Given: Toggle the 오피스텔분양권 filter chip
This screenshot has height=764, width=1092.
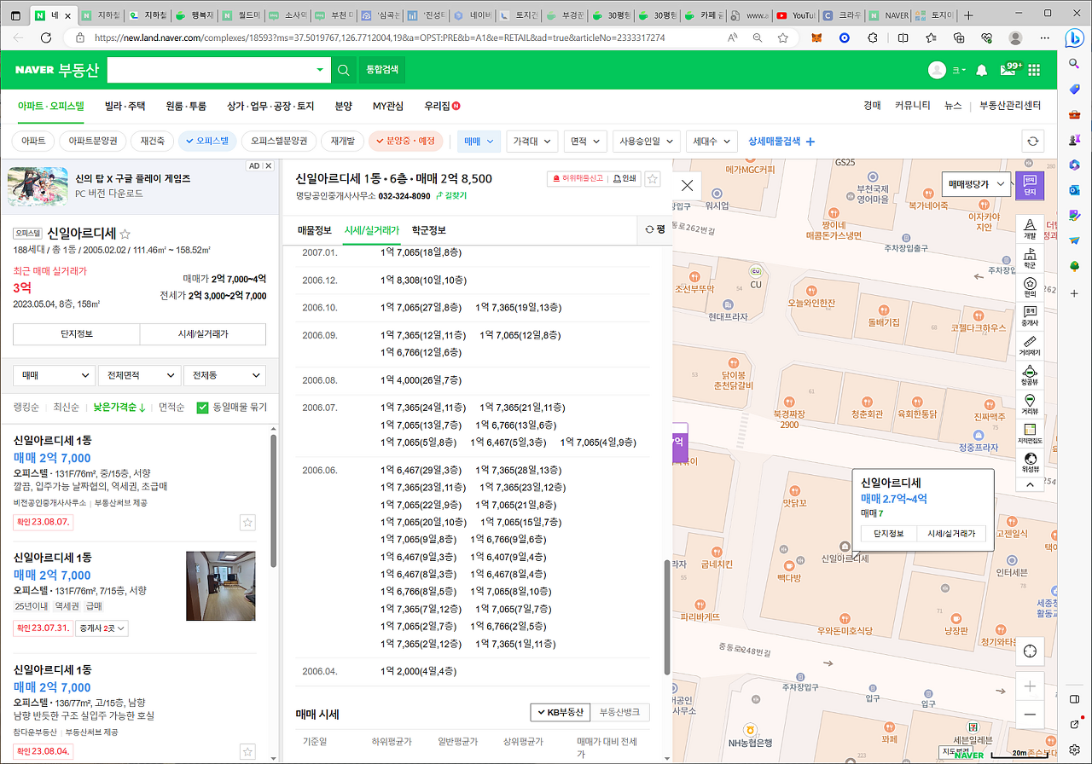Looking at the screenshot, I should [279, 141].
